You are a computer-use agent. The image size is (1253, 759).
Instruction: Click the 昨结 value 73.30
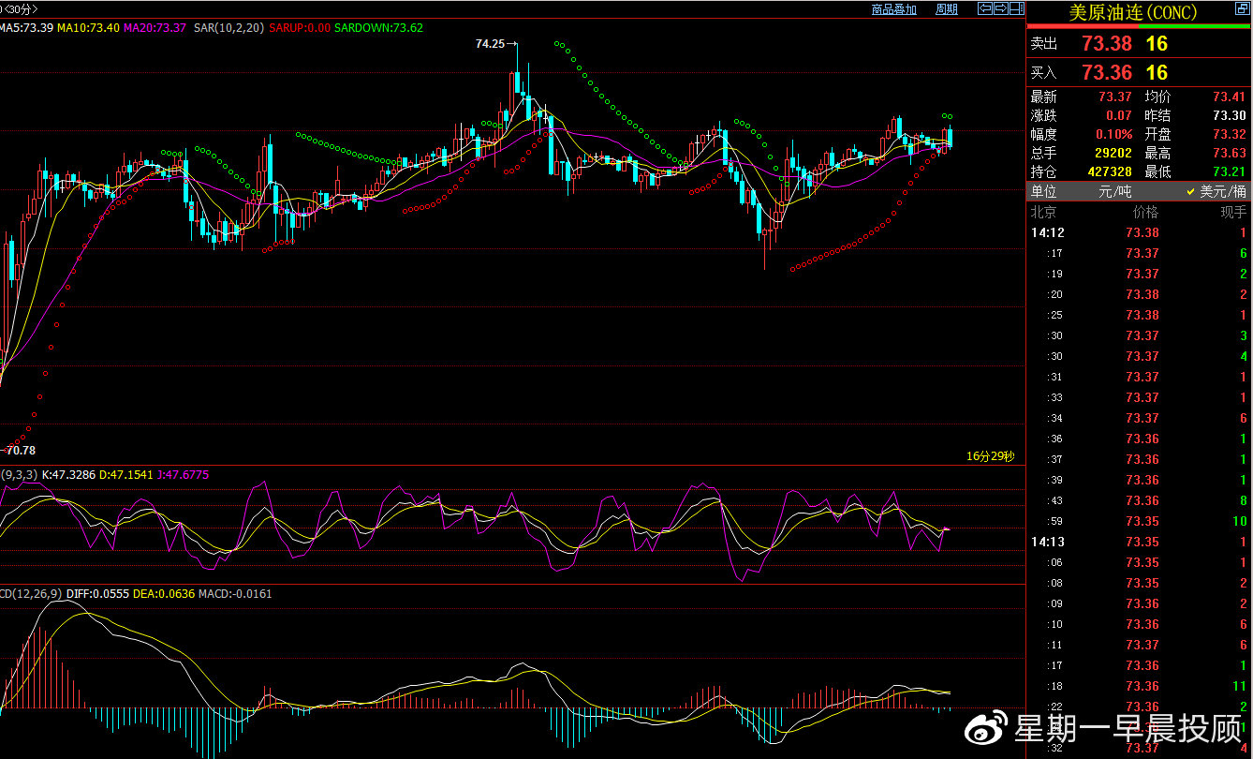point(1230,115)
